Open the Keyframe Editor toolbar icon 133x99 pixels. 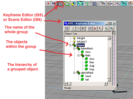click(60, 4)
